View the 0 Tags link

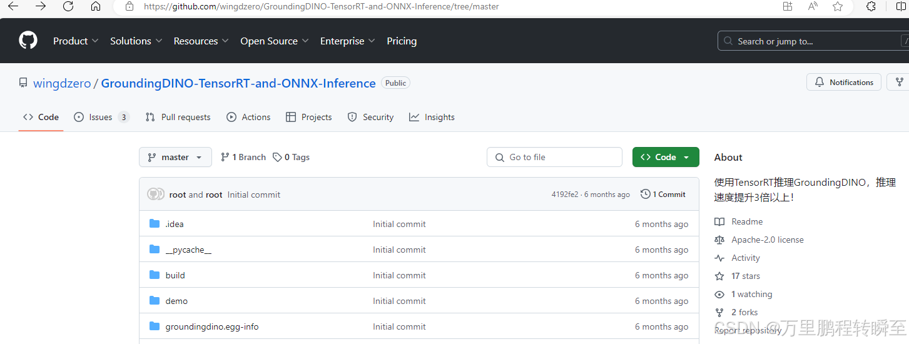pyautogui.click(x=291, y=157)
